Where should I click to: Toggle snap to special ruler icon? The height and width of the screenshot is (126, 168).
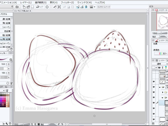pos(82,7)
